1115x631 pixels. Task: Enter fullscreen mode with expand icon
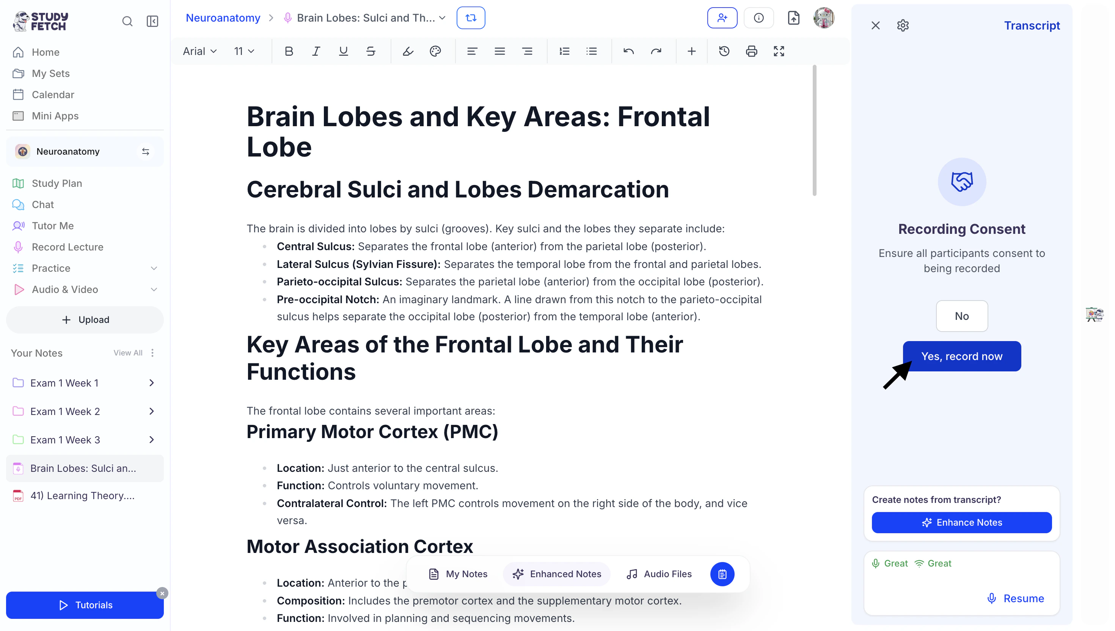point(779,51)
